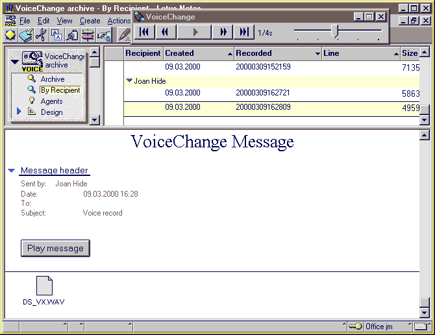Click the Voice record subject text
Viewport: 435px width, 335px height.
coord(103,213)
